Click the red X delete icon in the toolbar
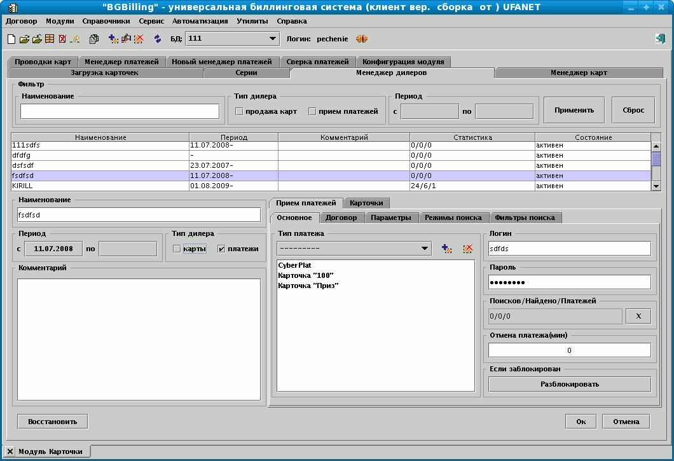Image resolution: width=674 pixels, height=461 pixels. pos(62,39)
